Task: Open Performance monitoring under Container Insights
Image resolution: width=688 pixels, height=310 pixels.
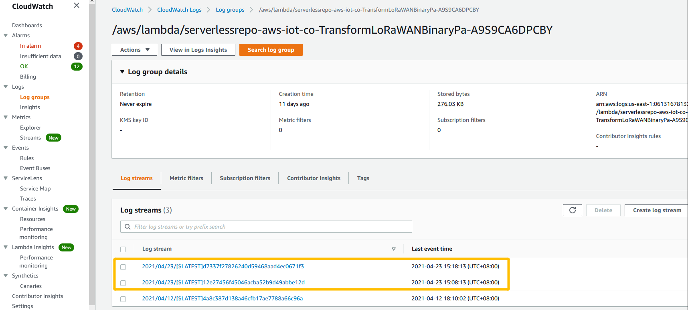Action: tap(36, 233)
